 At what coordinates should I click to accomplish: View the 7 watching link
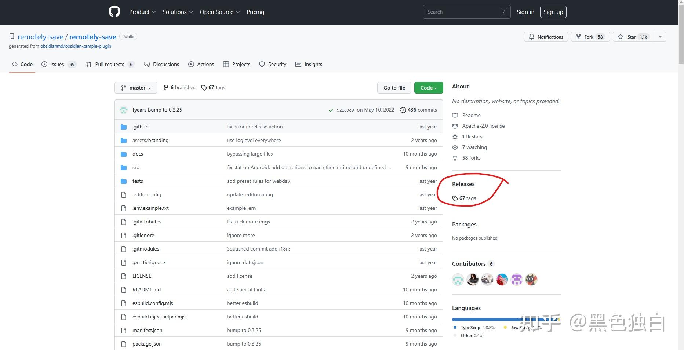tap(470, 147)
